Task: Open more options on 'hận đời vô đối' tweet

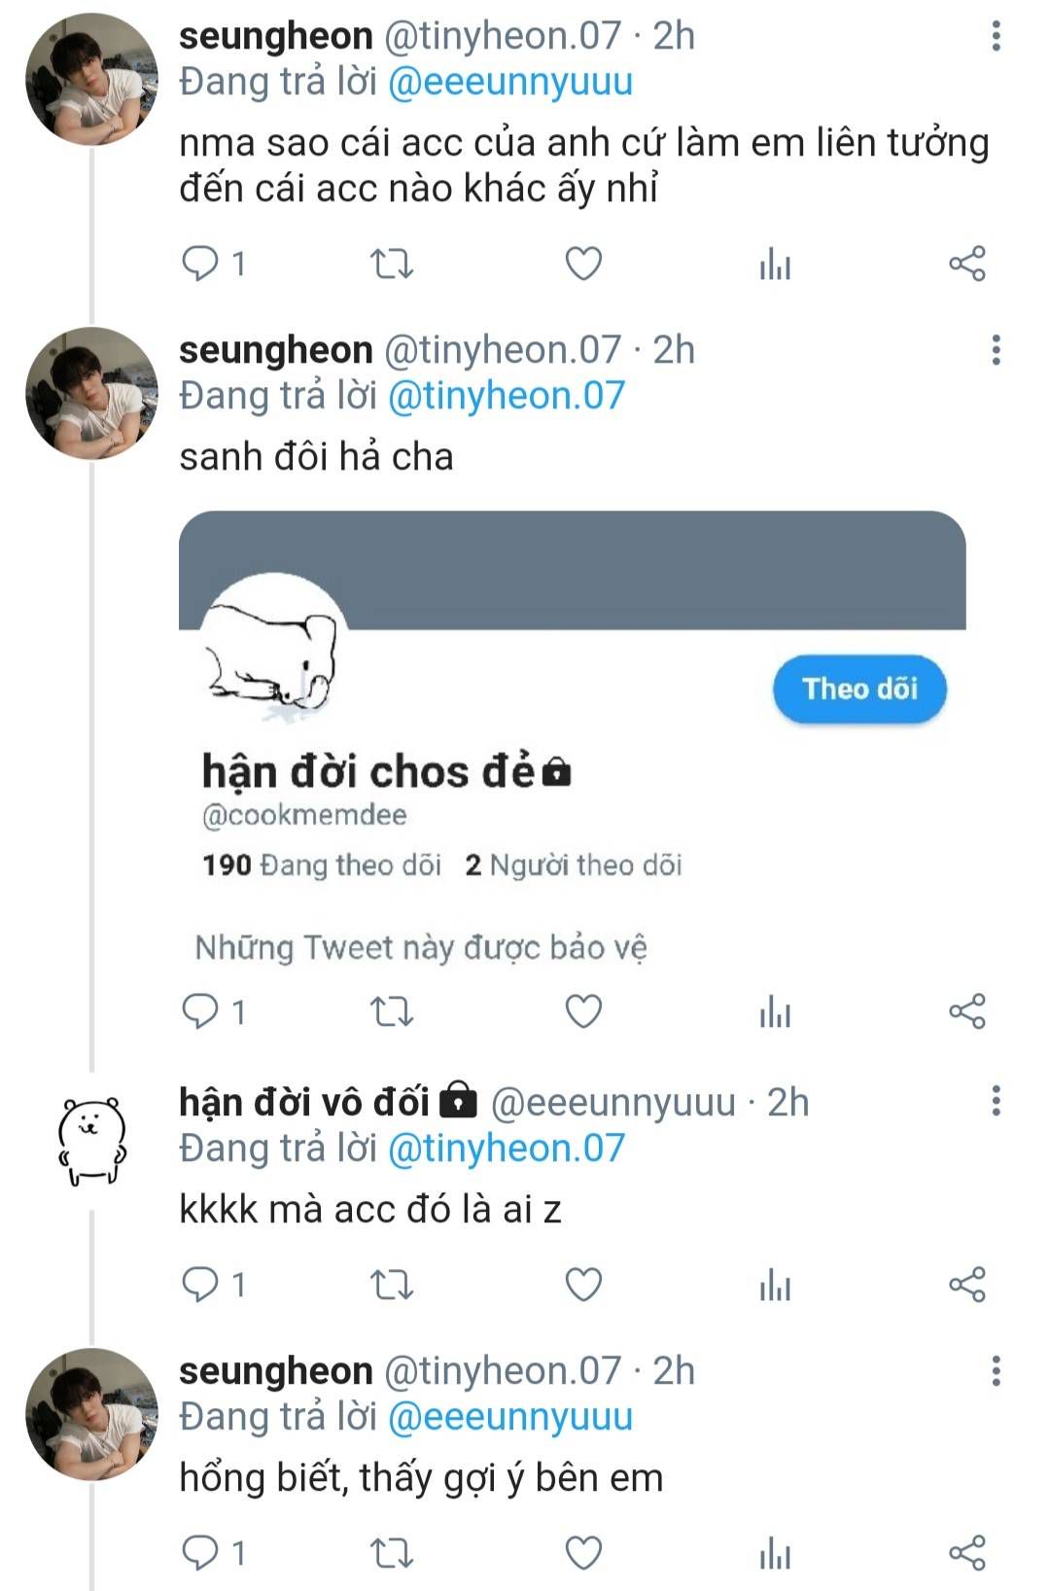Action: tap(996, 1102)
